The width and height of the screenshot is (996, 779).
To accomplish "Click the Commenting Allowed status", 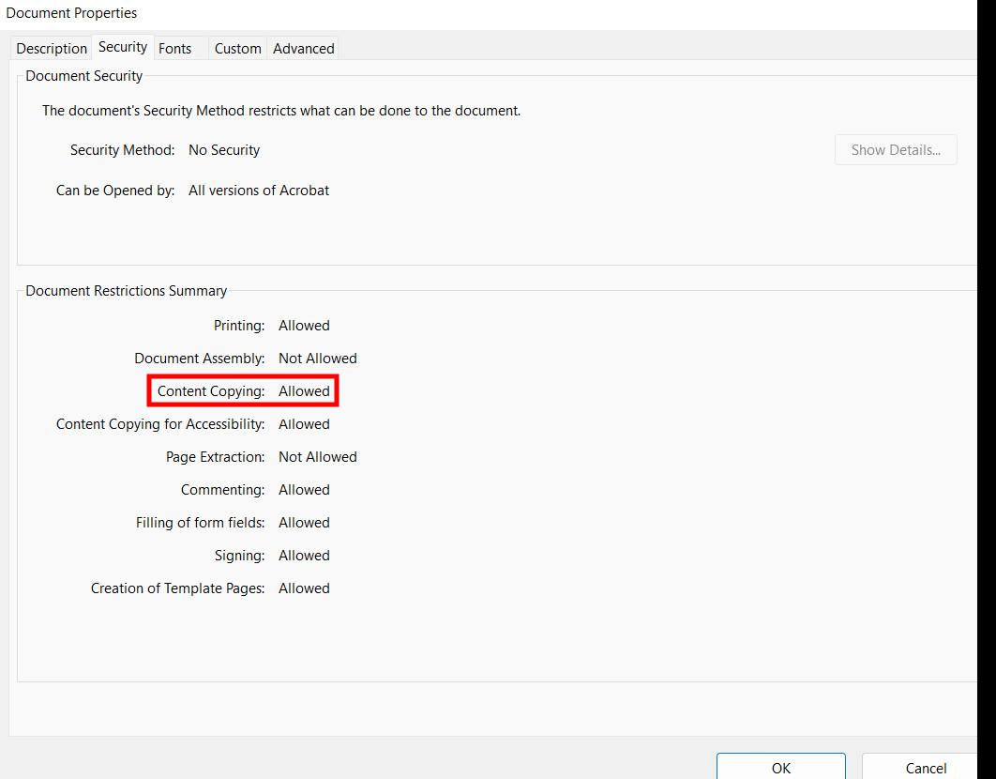I will [x=304, y=490].
